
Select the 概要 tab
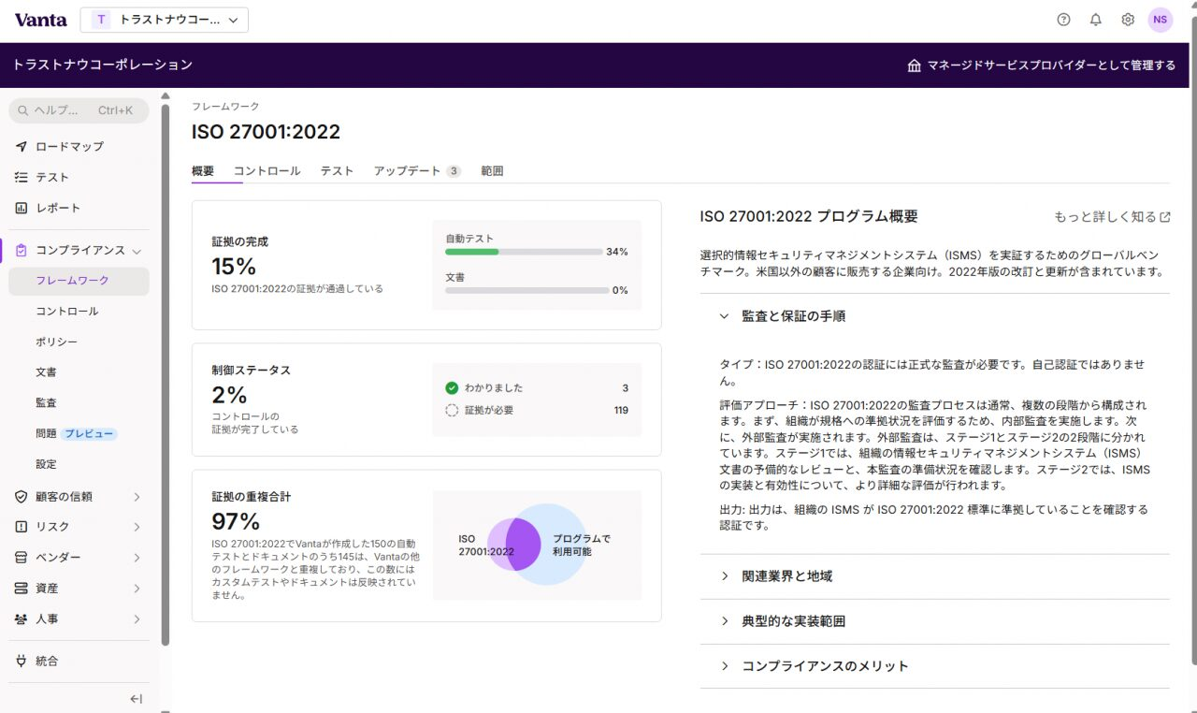pyautogui.click(x=203, y=171)
